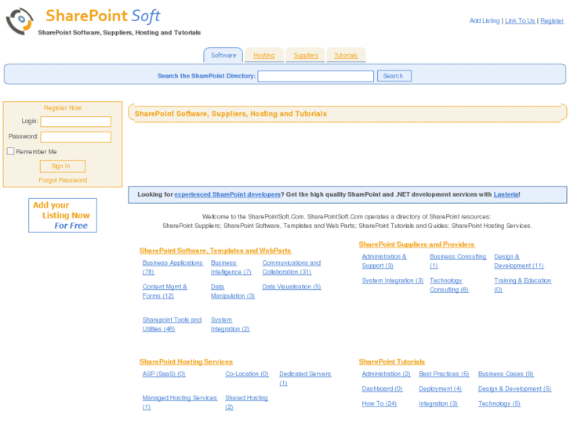Open the Forgot Password link

tap(63, 180)
